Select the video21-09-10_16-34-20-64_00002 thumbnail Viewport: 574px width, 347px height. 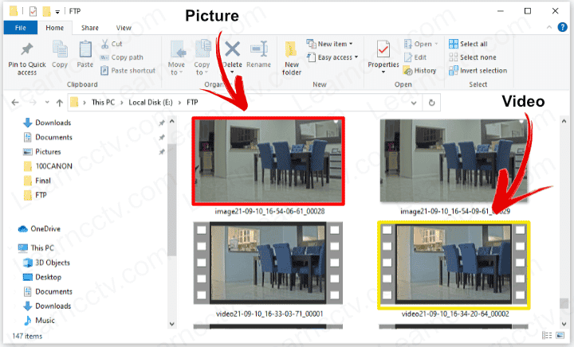(x=454, y=263)
